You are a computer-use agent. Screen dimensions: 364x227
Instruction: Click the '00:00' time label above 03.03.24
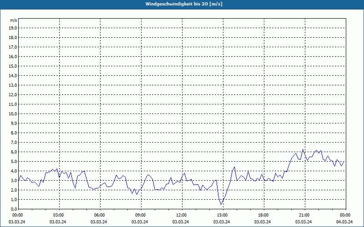coord(17,215)
